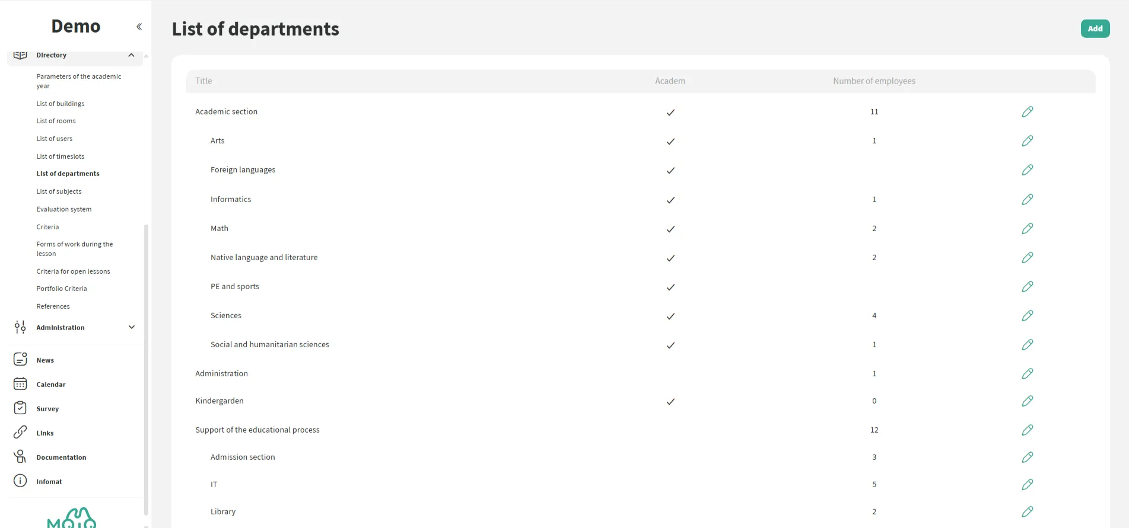Click the sidebar vertical scrollbar
Image resolution: width=1129 pixels, height=528 pixels.
coord(146,367)
